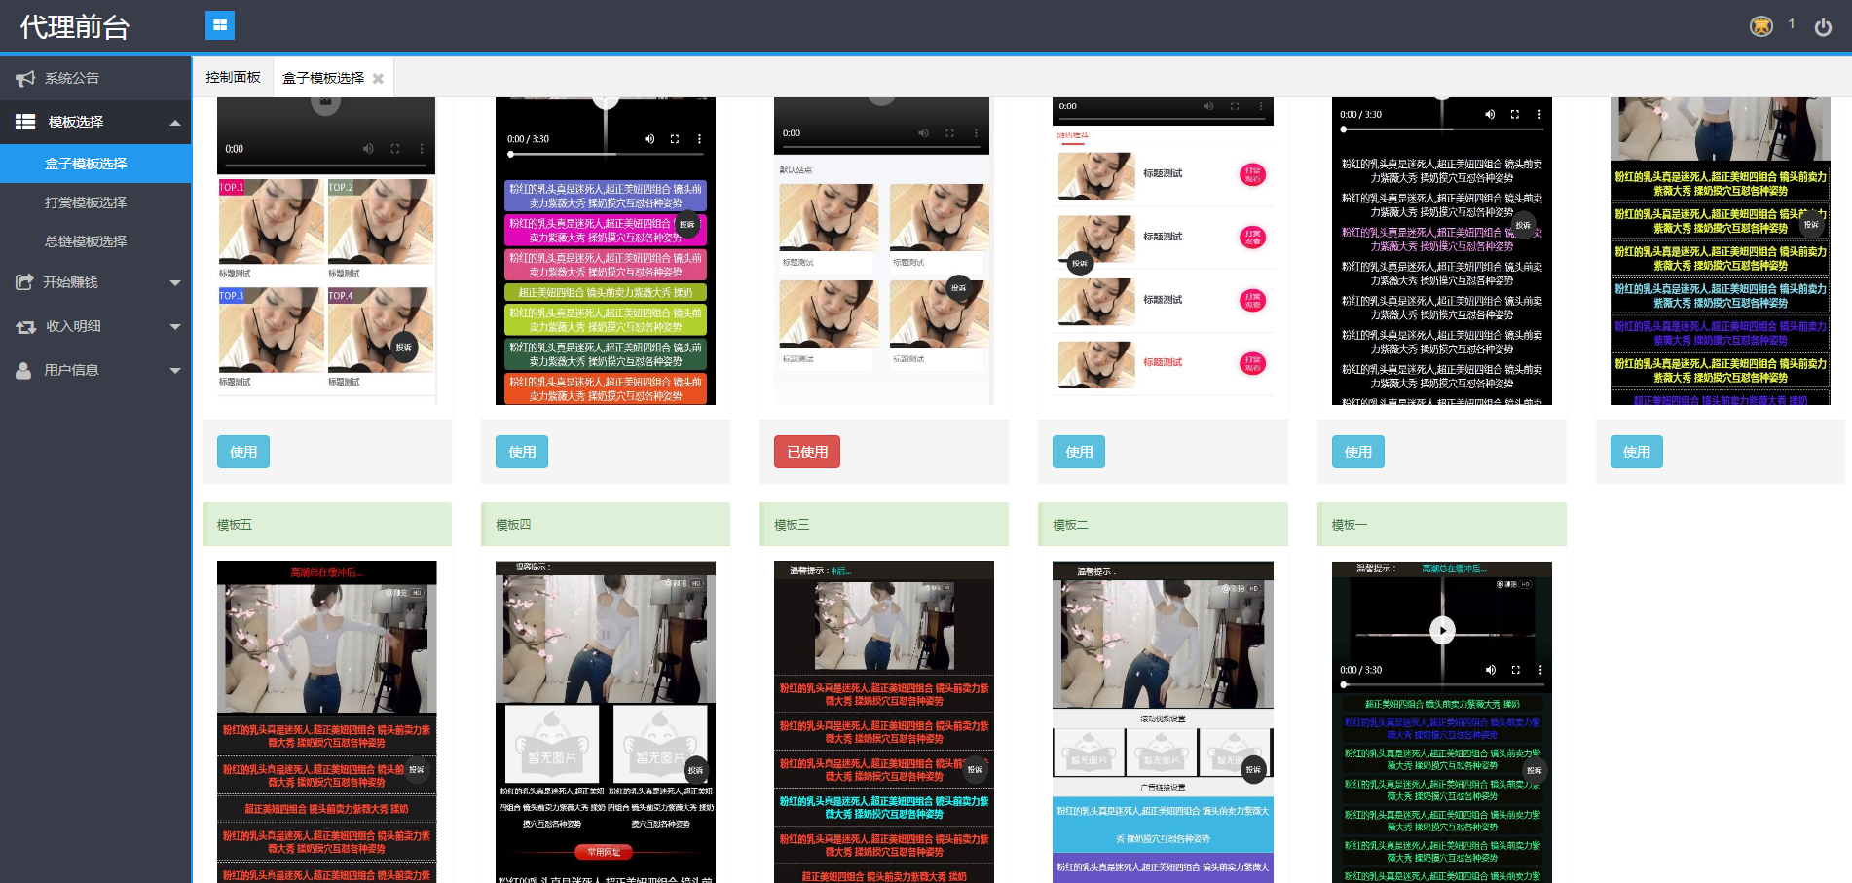Image resolution: width=1852 pixels, height=883 pixels.
Task: Select 总链模板选择 in the sidebar
Action: tap(86, 241)
